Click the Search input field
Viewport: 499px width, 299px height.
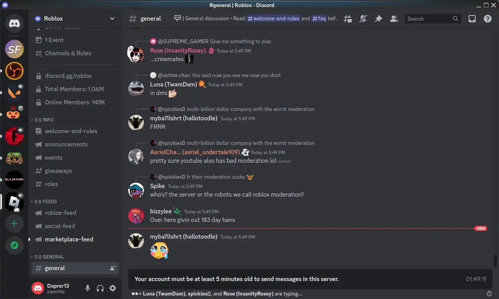click(433, 19)
